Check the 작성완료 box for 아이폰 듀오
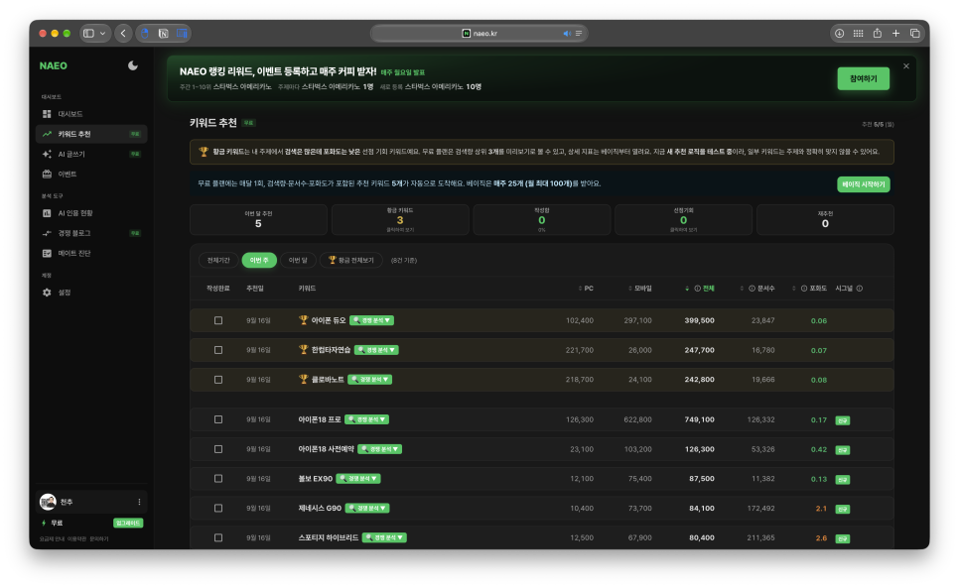The width and height of the screenshot is (959, 588). click(x=218, y=320)
